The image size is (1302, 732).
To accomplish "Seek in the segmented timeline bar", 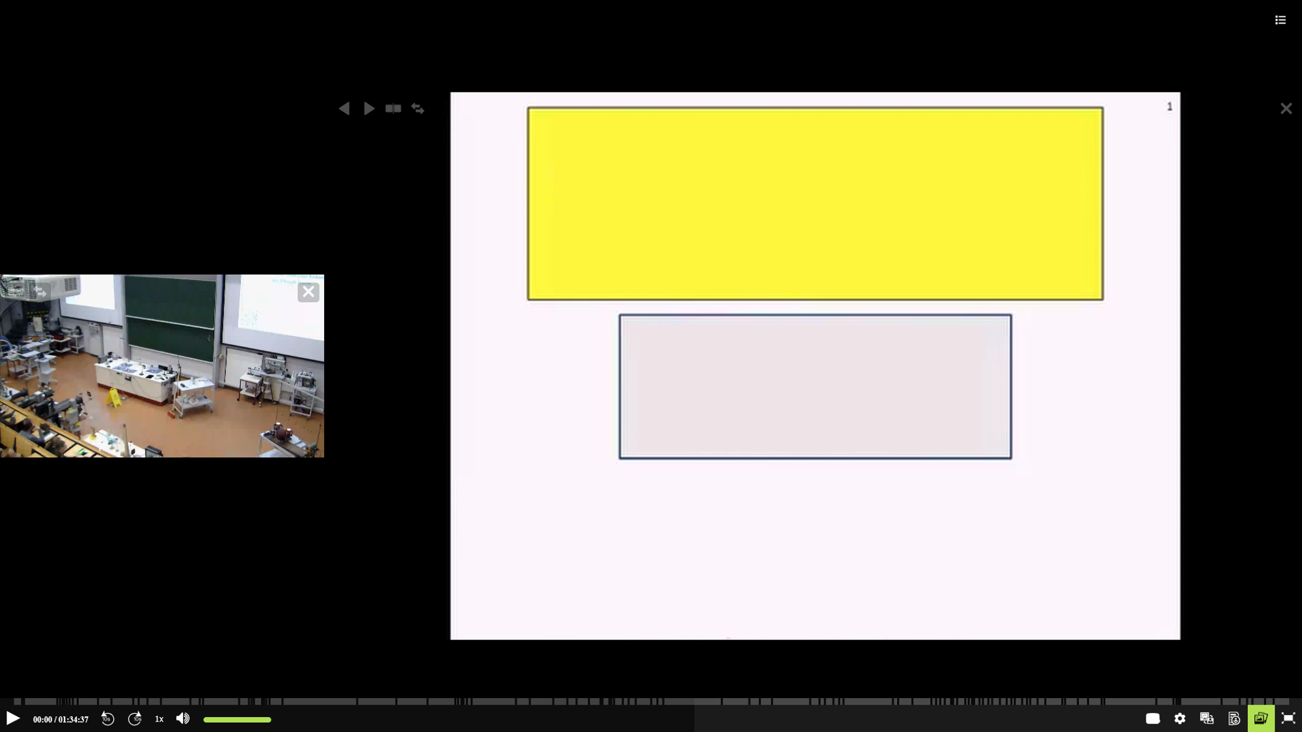I will [x=651, y=701].
